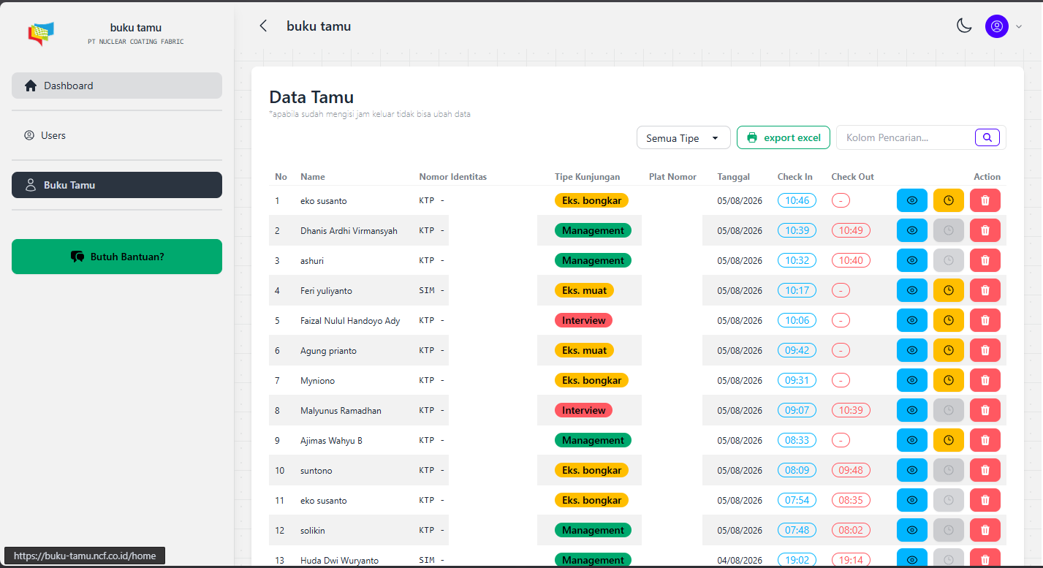Delete eko susanto row 1 entry

[x=985, y=200]
